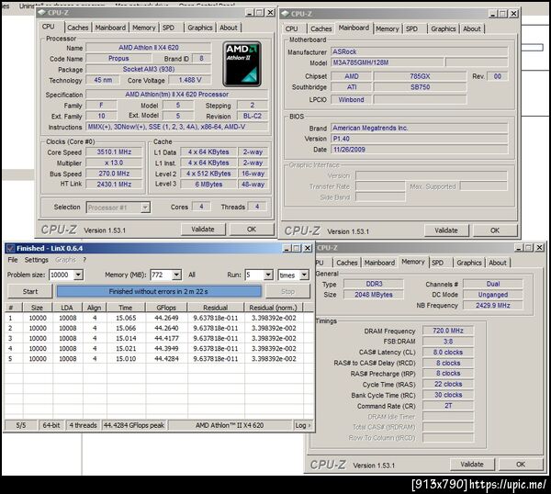Click Southbridge model SB750
The height and width of the screenshot is (494, 551).
421,87
